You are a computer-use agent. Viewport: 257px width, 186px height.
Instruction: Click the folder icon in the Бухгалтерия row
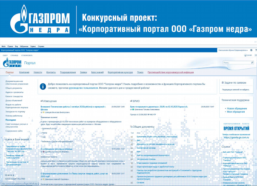click(132, 137)
